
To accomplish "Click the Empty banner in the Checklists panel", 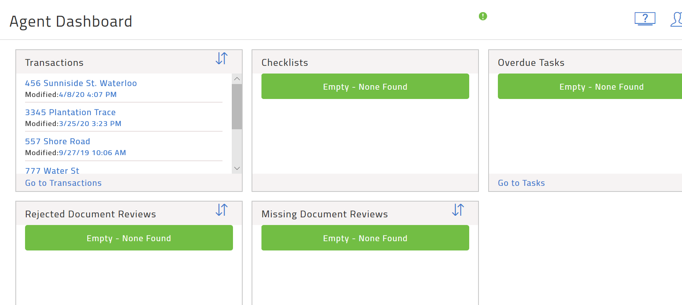I will click(365, 86).
